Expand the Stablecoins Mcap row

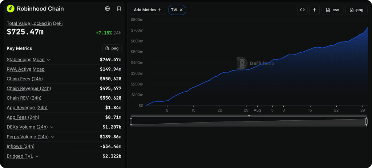pyautogui.click(x=48, y=60)
